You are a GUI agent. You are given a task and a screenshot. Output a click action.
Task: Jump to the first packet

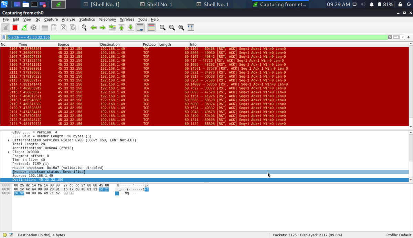(x=121, y=28)
